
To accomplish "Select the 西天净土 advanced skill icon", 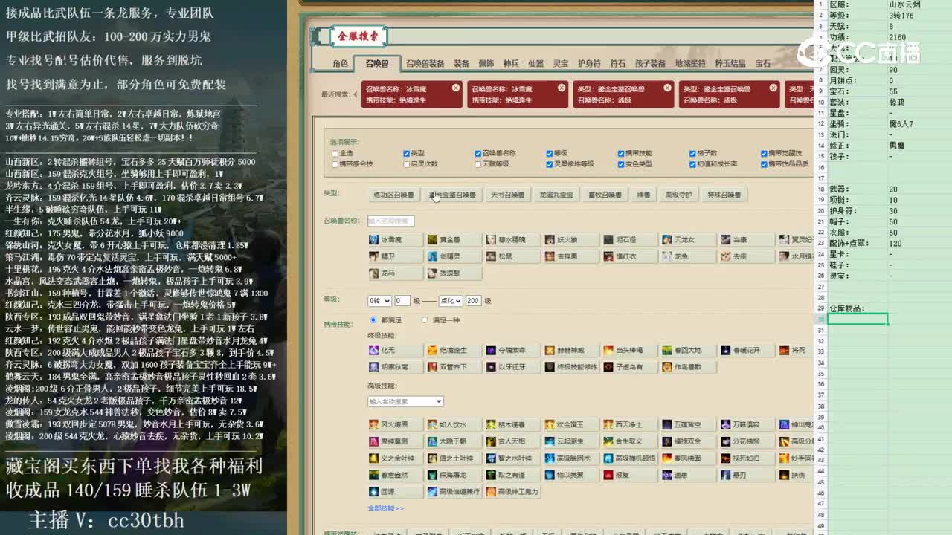I will coord(629,425).
